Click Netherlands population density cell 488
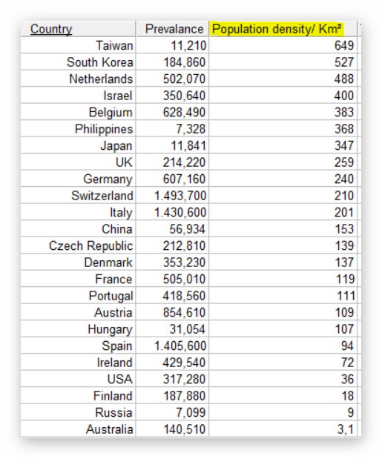The width and height of the screenshot is (382, 459). pos(283,79)
